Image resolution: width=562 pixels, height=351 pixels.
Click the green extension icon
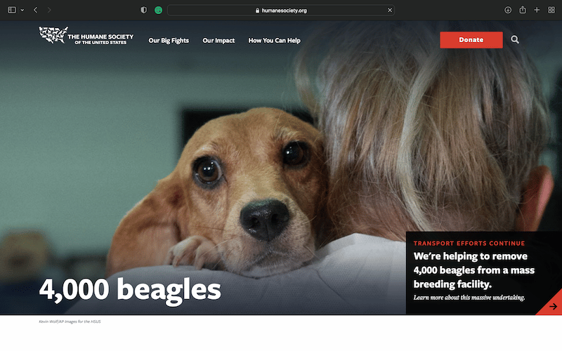click(x=159, y=10)
